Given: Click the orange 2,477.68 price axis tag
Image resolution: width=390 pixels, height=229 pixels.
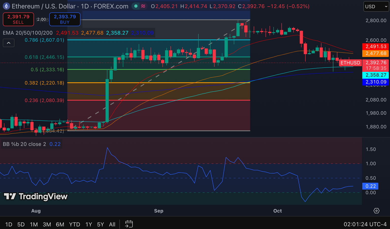Looking at the screenshot, I should tap(376, 53).
